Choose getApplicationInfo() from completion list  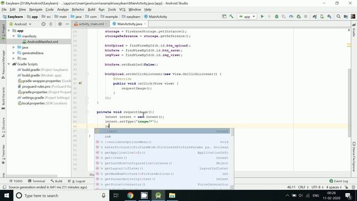pyautogui.click(x=162, y=152)
